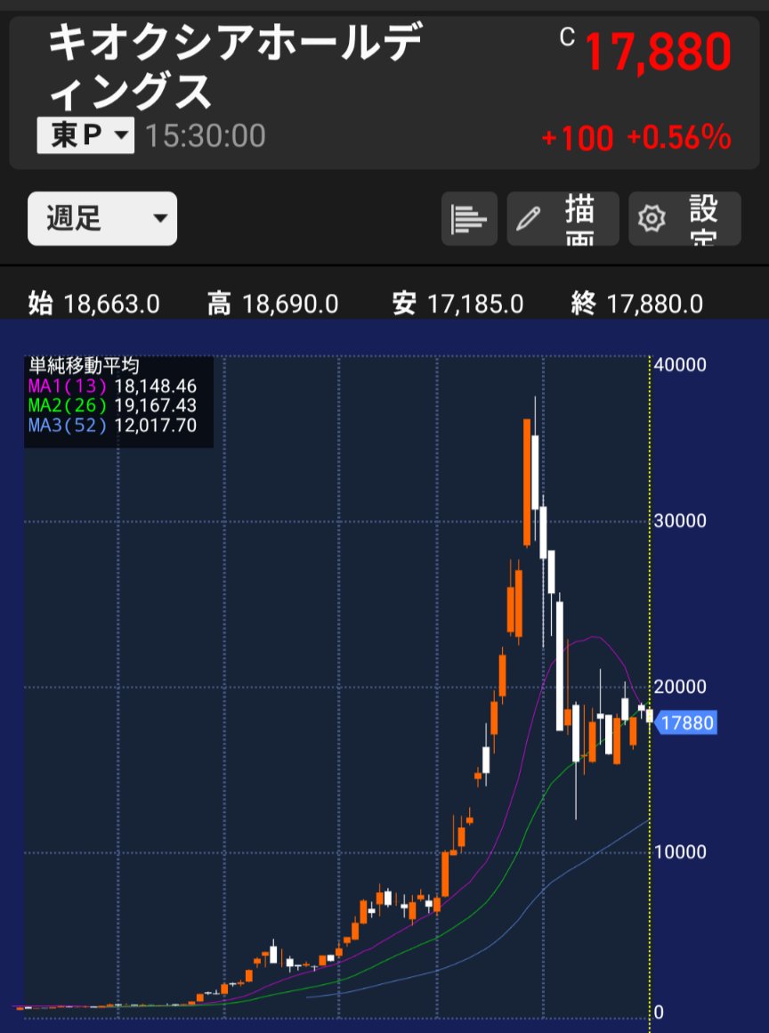Tap the 安 17,185.0 low value
The image size is (769, 1033).
[x=457, y=304]
